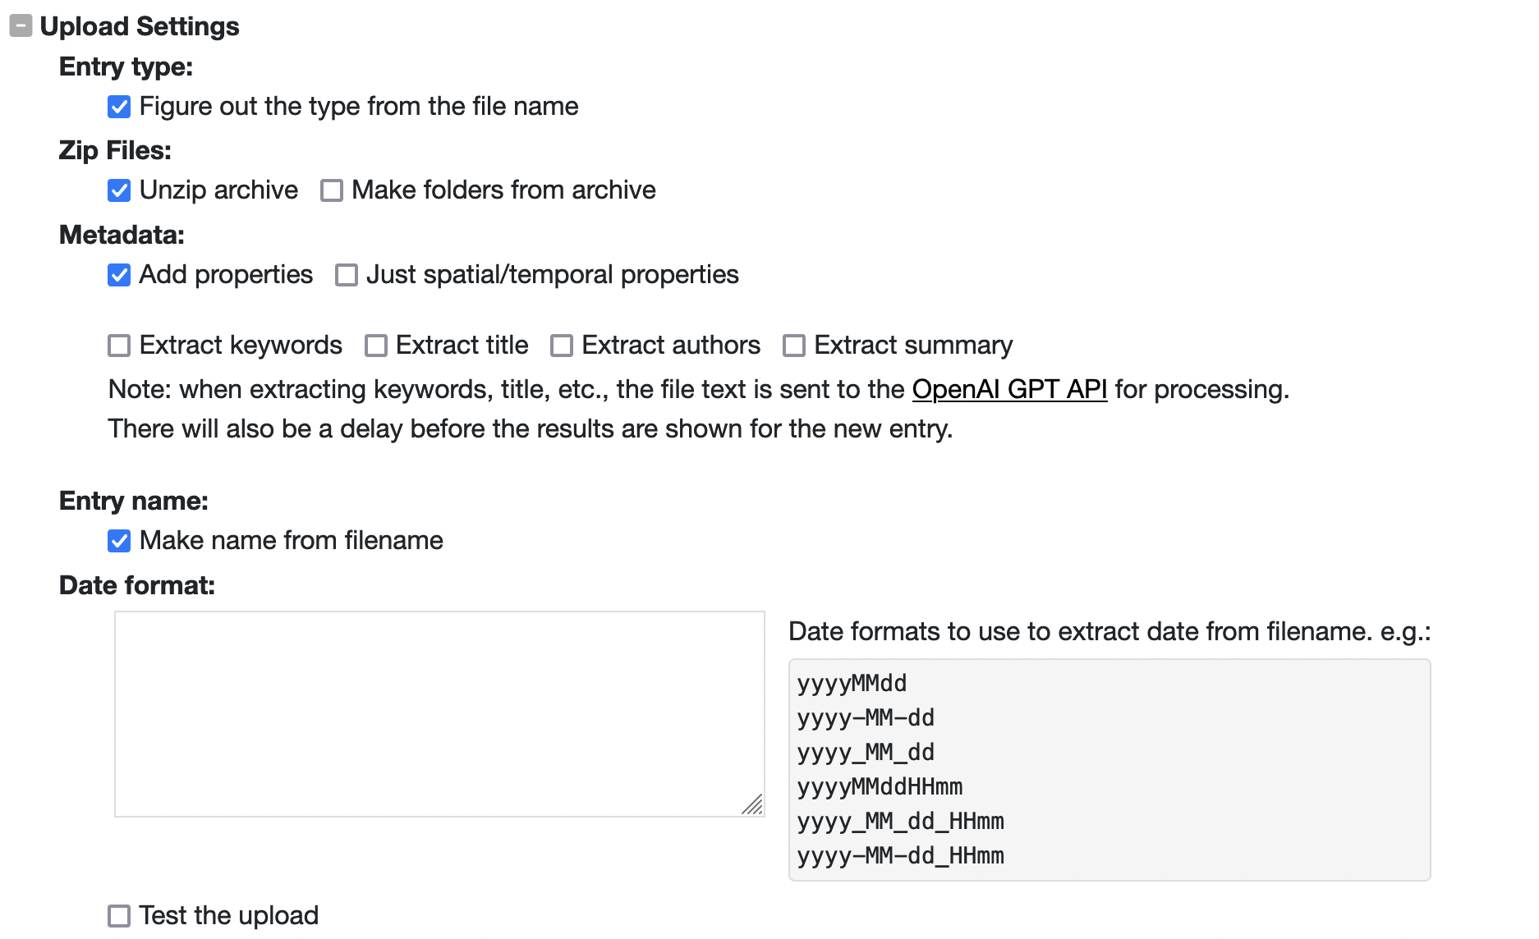Grab the Date format textarea resize handle
1539x939 pixels.
tap(753, 805)
